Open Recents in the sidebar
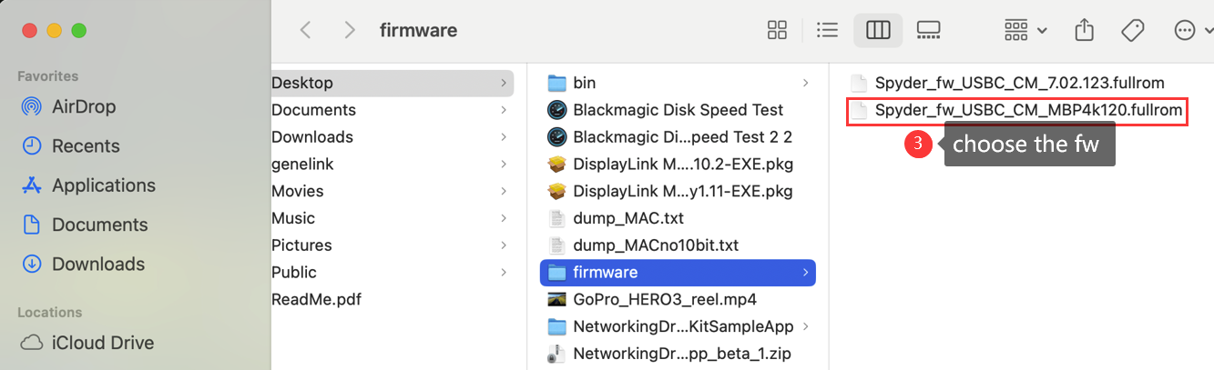This screenshot has width=1214, height=370. click(x=85, y=145)
